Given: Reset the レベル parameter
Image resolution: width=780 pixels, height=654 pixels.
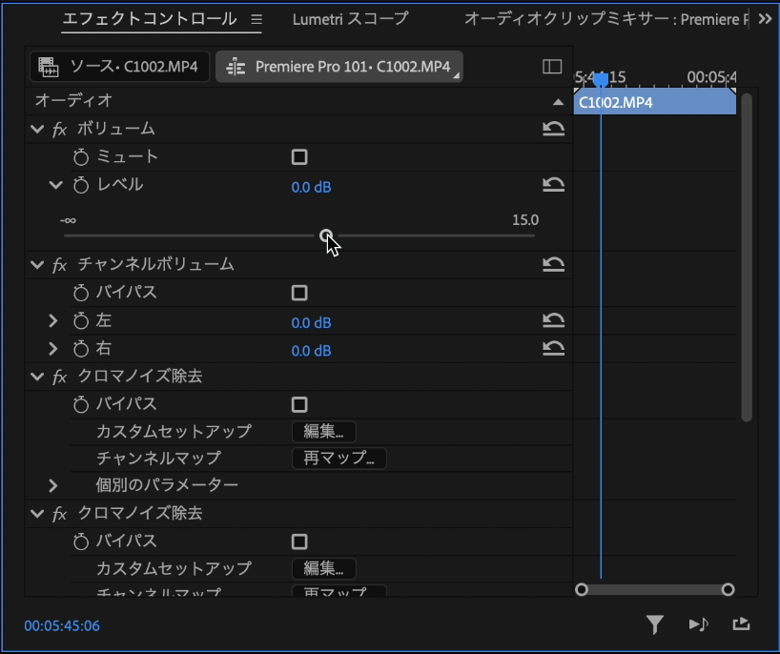Looking at the screenshot, I should click(x=554, y=187).
